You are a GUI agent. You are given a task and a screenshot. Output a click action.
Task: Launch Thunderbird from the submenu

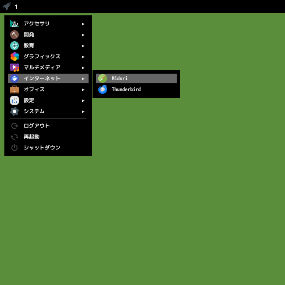pos(136,89)
